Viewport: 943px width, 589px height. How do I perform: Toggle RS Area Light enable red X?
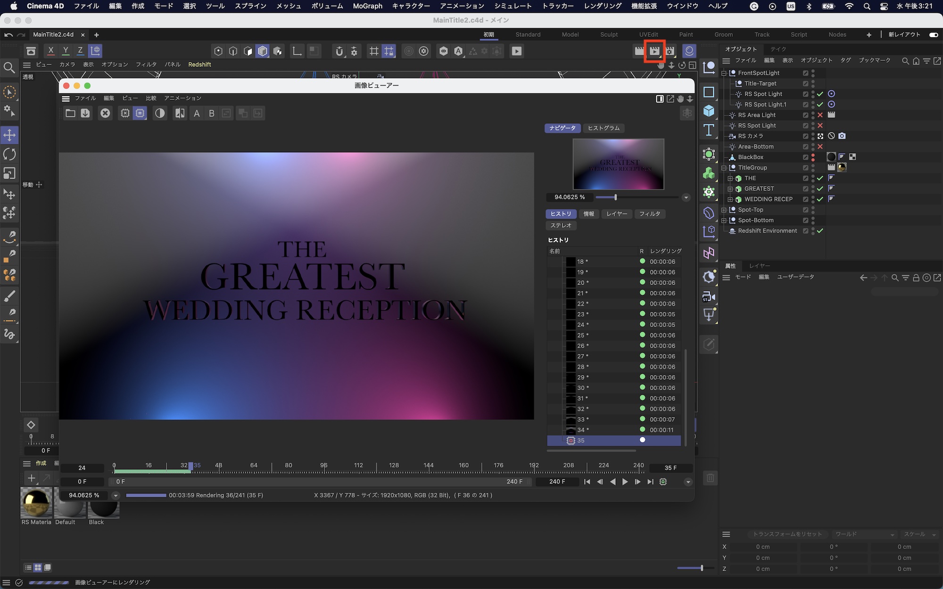(820, 115)
